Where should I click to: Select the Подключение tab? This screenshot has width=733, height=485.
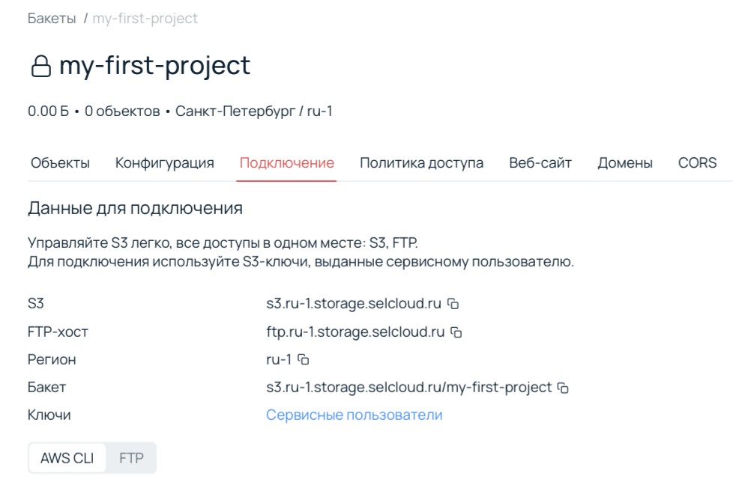pyautogui.click(x=286, y=163)
